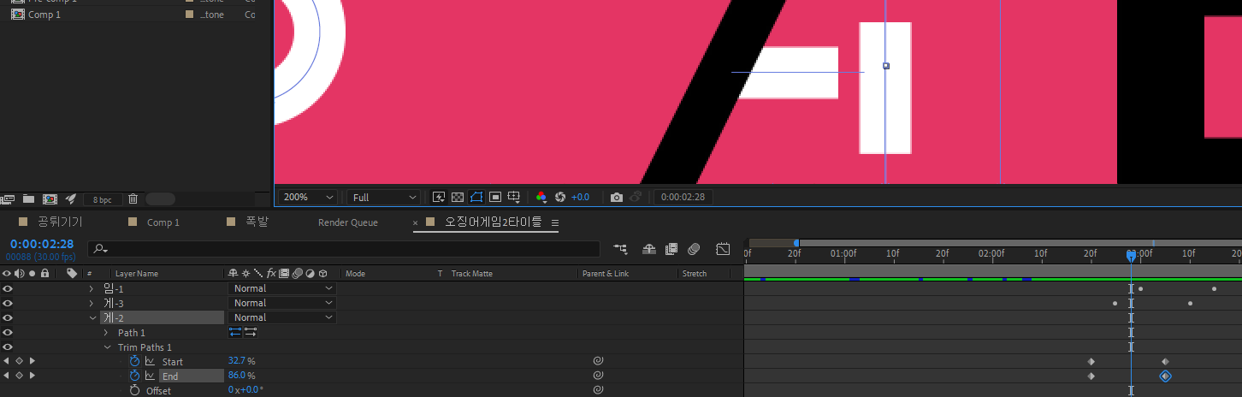Toggle the transparency grid button
The image size is (1242, 397).
coord(458,197)
